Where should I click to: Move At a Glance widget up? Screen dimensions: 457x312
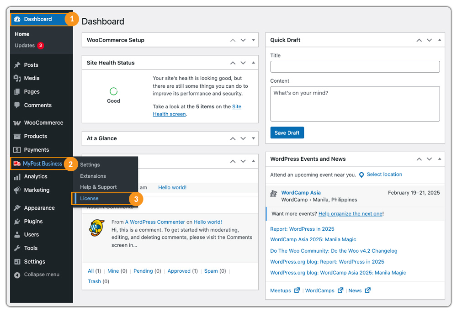pyautogui.click(x=233, y=139)
